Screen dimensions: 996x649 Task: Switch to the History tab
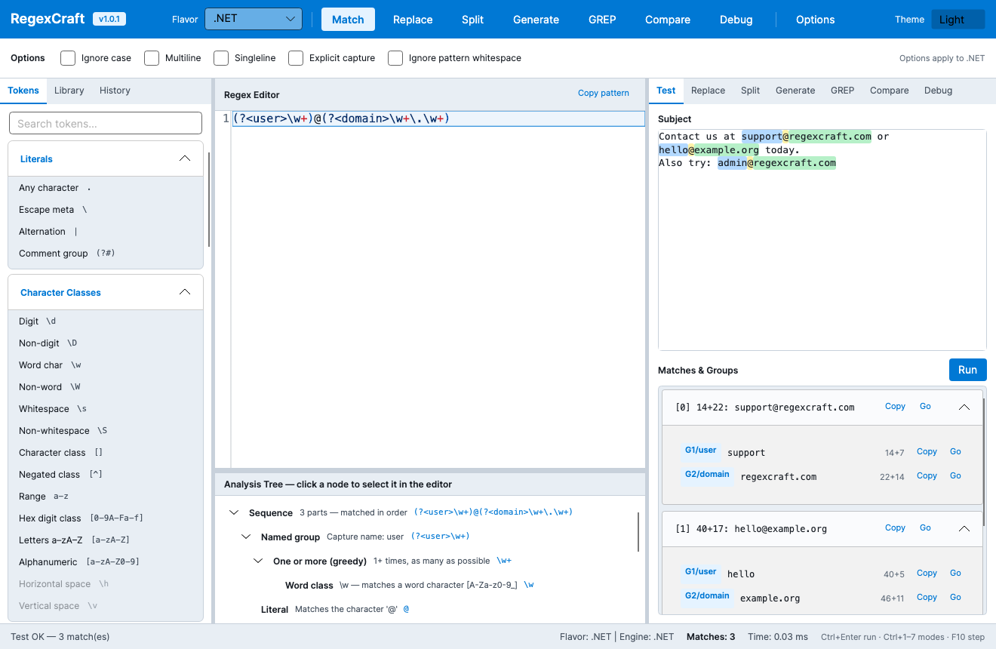(x=115, y=91)
